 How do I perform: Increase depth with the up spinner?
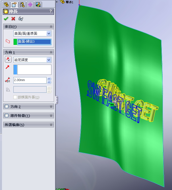49,79
